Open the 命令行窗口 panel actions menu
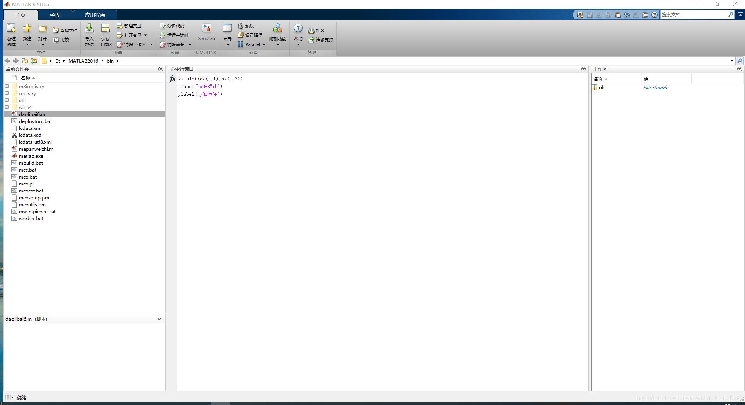This screenshot has width=745, height=405. tap(583, 69)
